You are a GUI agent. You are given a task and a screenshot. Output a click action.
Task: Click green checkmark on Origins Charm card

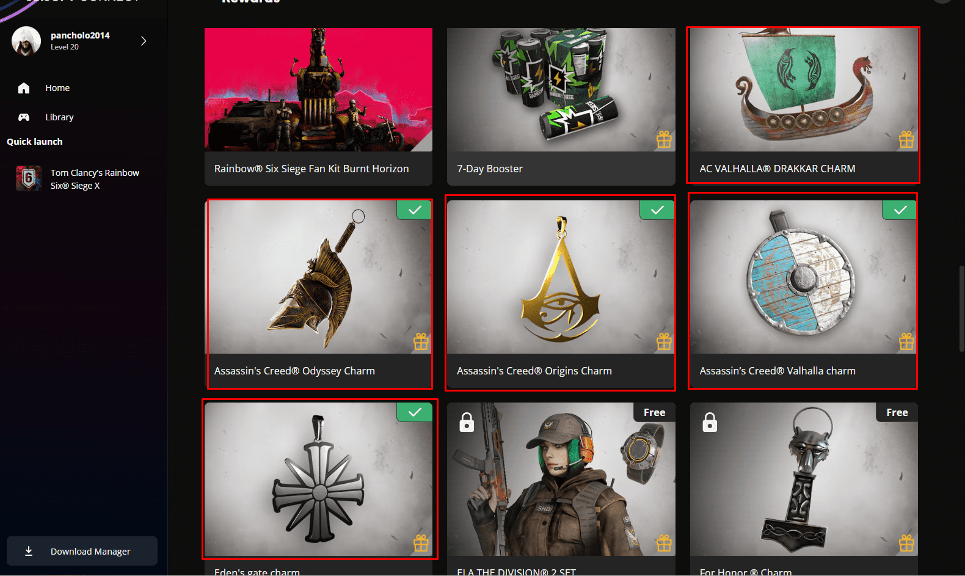[x=657, y=210]
